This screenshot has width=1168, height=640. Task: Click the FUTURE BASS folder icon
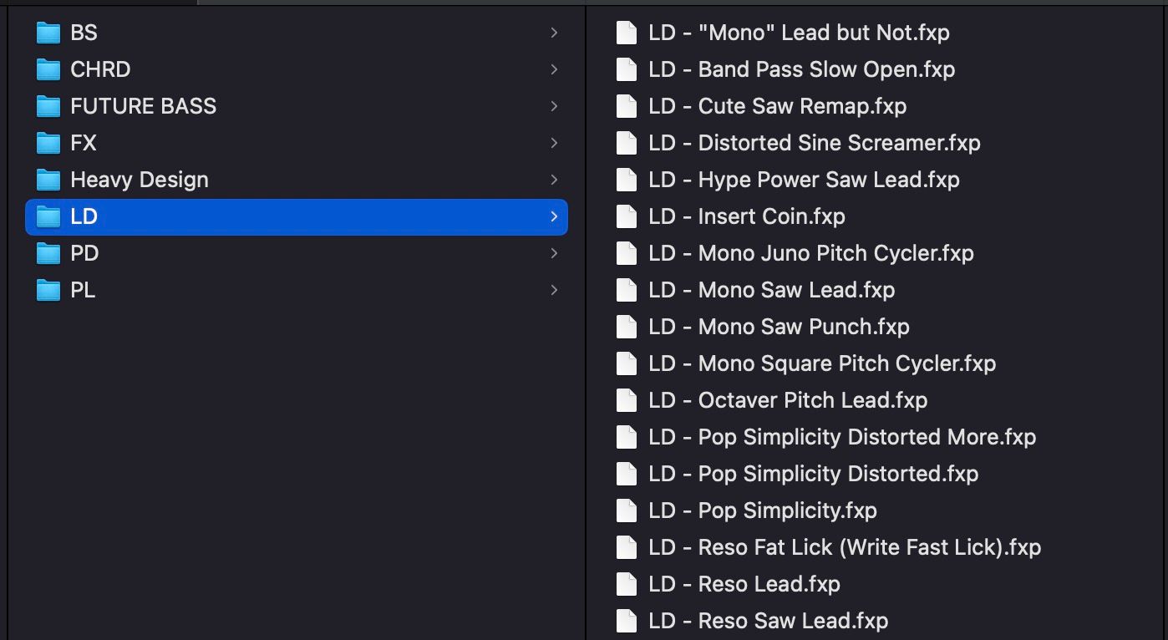coord(48,106)
